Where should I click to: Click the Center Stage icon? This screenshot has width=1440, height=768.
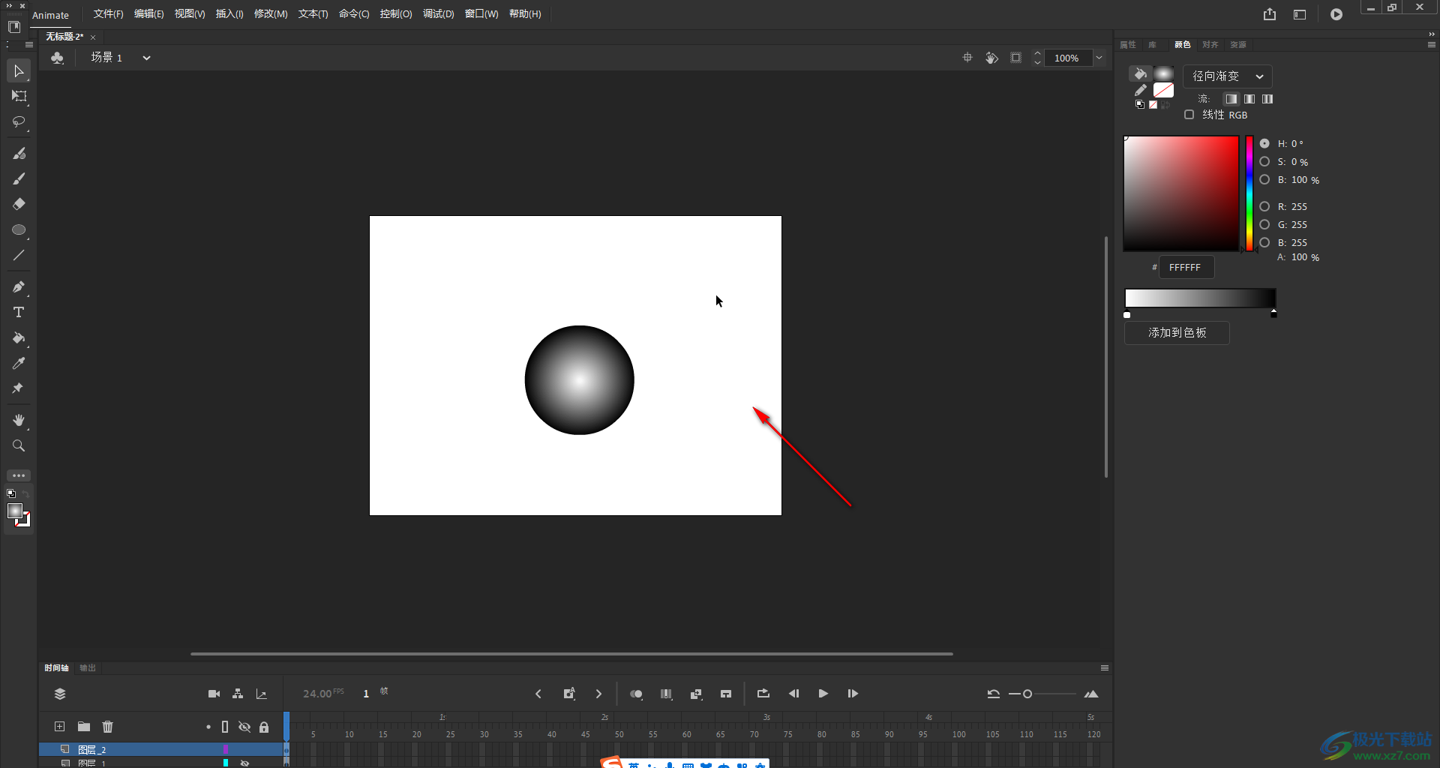[x=967, y=58]
